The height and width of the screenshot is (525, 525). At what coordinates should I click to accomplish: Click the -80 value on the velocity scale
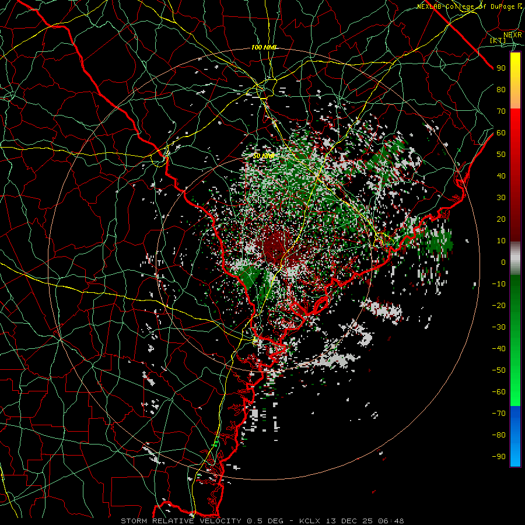(x=499, y=435)
